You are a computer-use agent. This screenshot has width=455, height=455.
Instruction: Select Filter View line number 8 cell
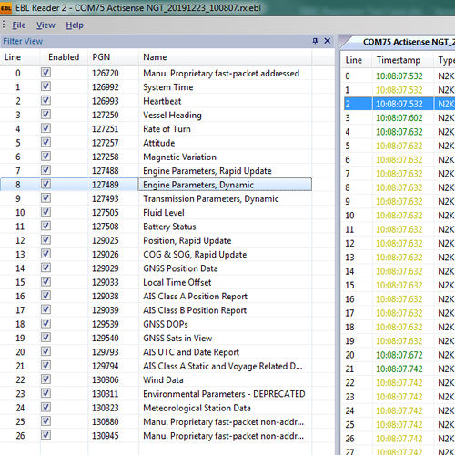tap(18, 185)
